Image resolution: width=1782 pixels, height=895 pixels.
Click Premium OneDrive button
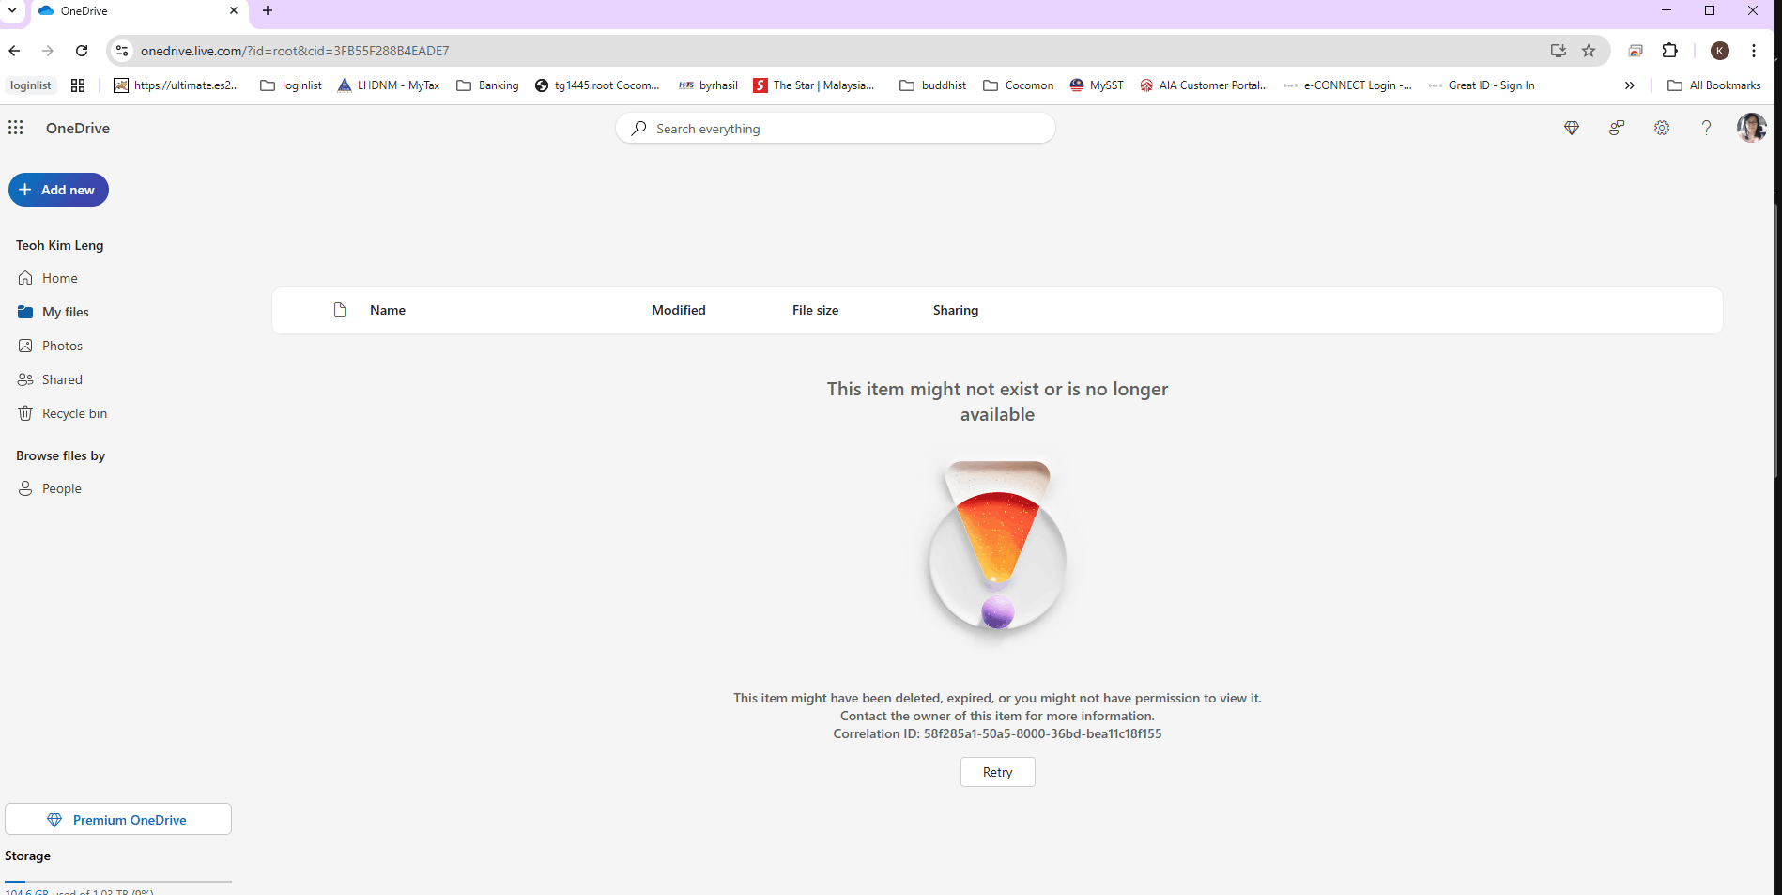(x=118, y=819)
